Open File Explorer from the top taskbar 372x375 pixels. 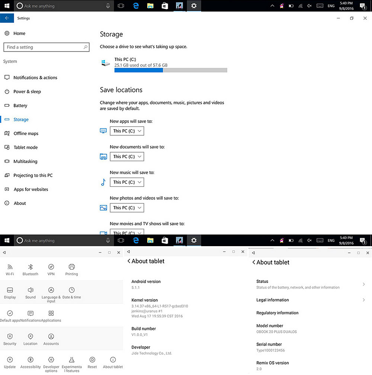[x=150, y=6]
